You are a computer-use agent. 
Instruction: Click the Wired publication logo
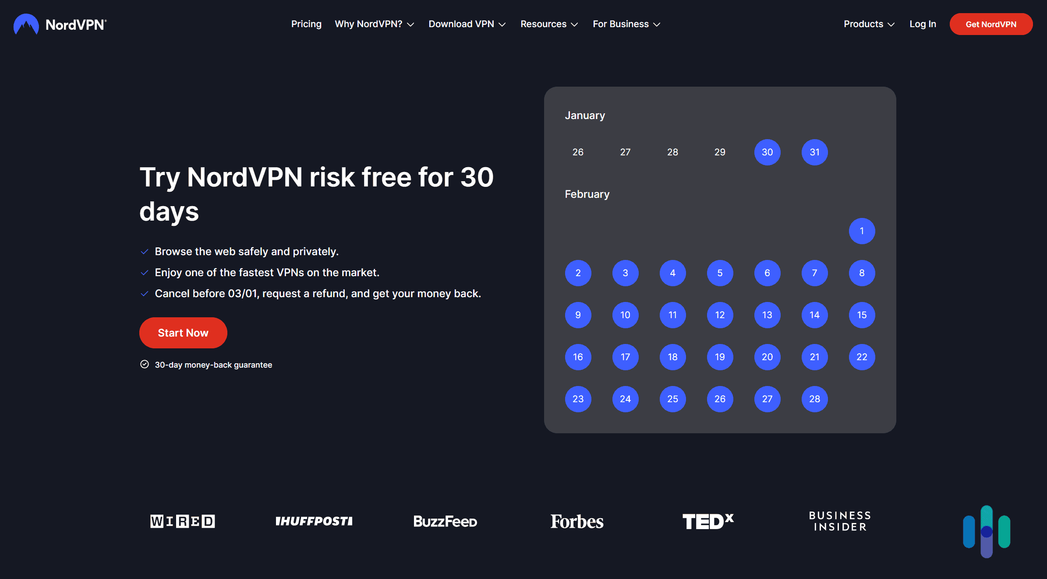(183, 520)
